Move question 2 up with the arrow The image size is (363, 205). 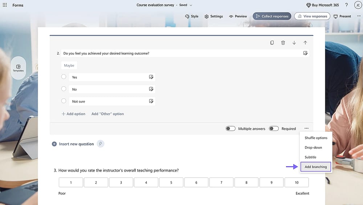pos(305,43)
